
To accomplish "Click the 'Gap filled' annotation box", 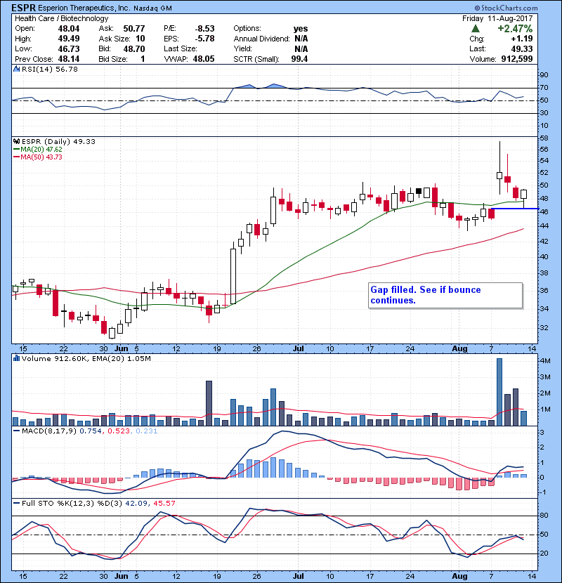I will (x=445, y=295).
